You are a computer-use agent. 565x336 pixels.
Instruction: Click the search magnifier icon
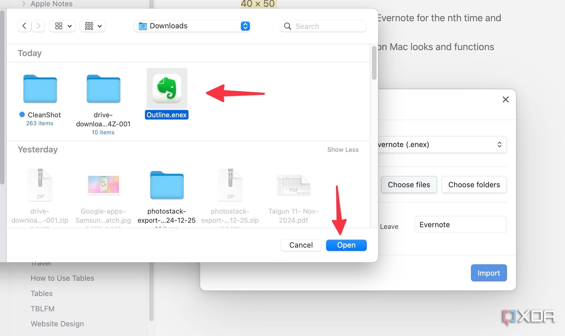coord(288,26)
